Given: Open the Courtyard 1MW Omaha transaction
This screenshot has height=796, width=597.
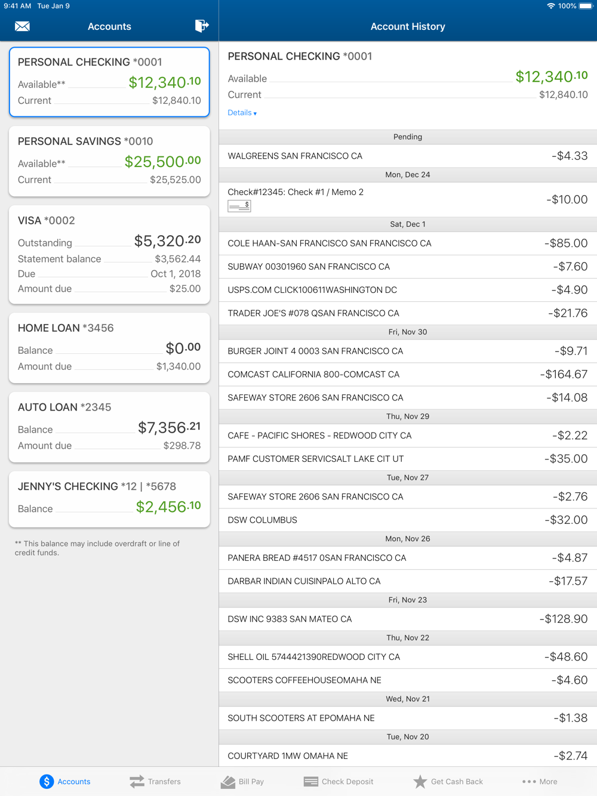Looking at the screenshot, I should tap(408, 755).
